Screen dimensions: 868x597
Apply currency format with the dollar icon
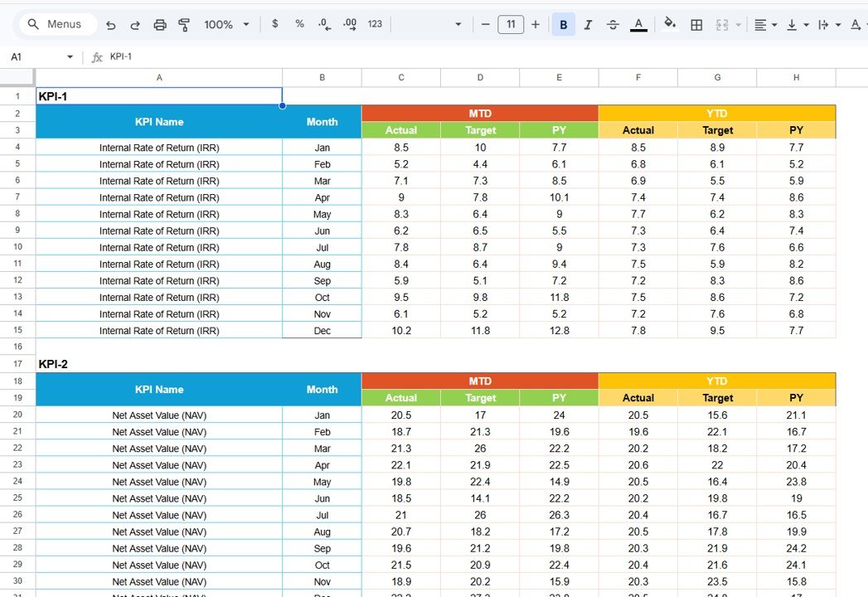pyautogui.click(x=274, y=24)
